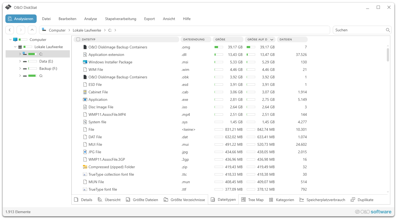Screen dimensions: 397x219
Task: Switch to the Größte Verzeichnisse tab
Action: [184, 200]
